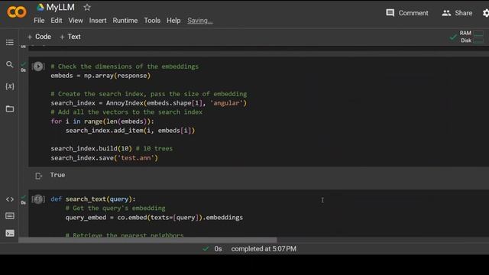Click in the code line search_index.save('test.ann')
489x275 pixels.
(x=105, y=158)
